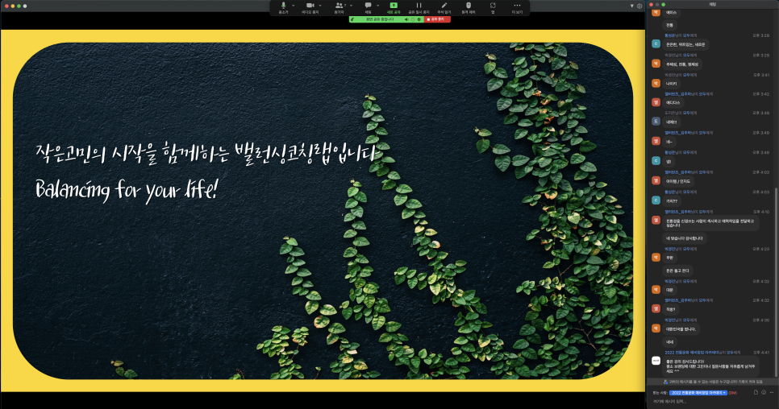This screenshot has width=779, height=409.
Task: Click the green sharing status indicator text
Action: coord(380,19)
